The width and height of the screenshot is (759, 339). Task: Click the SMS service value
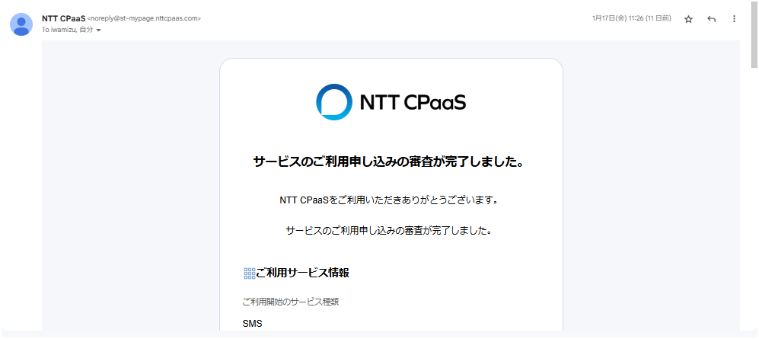click(x=252, y=324)
